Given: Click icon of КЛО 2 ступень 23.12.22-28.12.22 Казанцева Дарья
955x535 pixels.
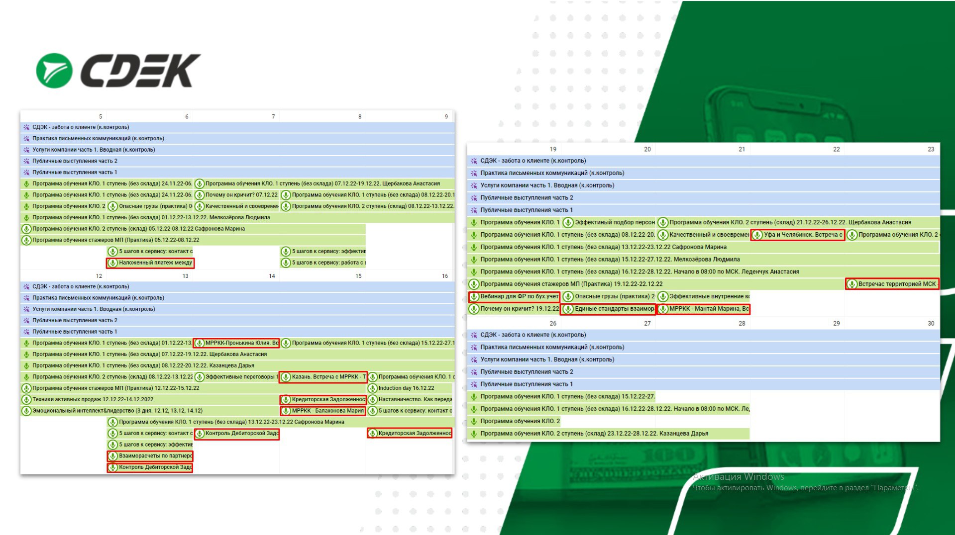Looking at the screenshot, I should click(x=474, y=434).
